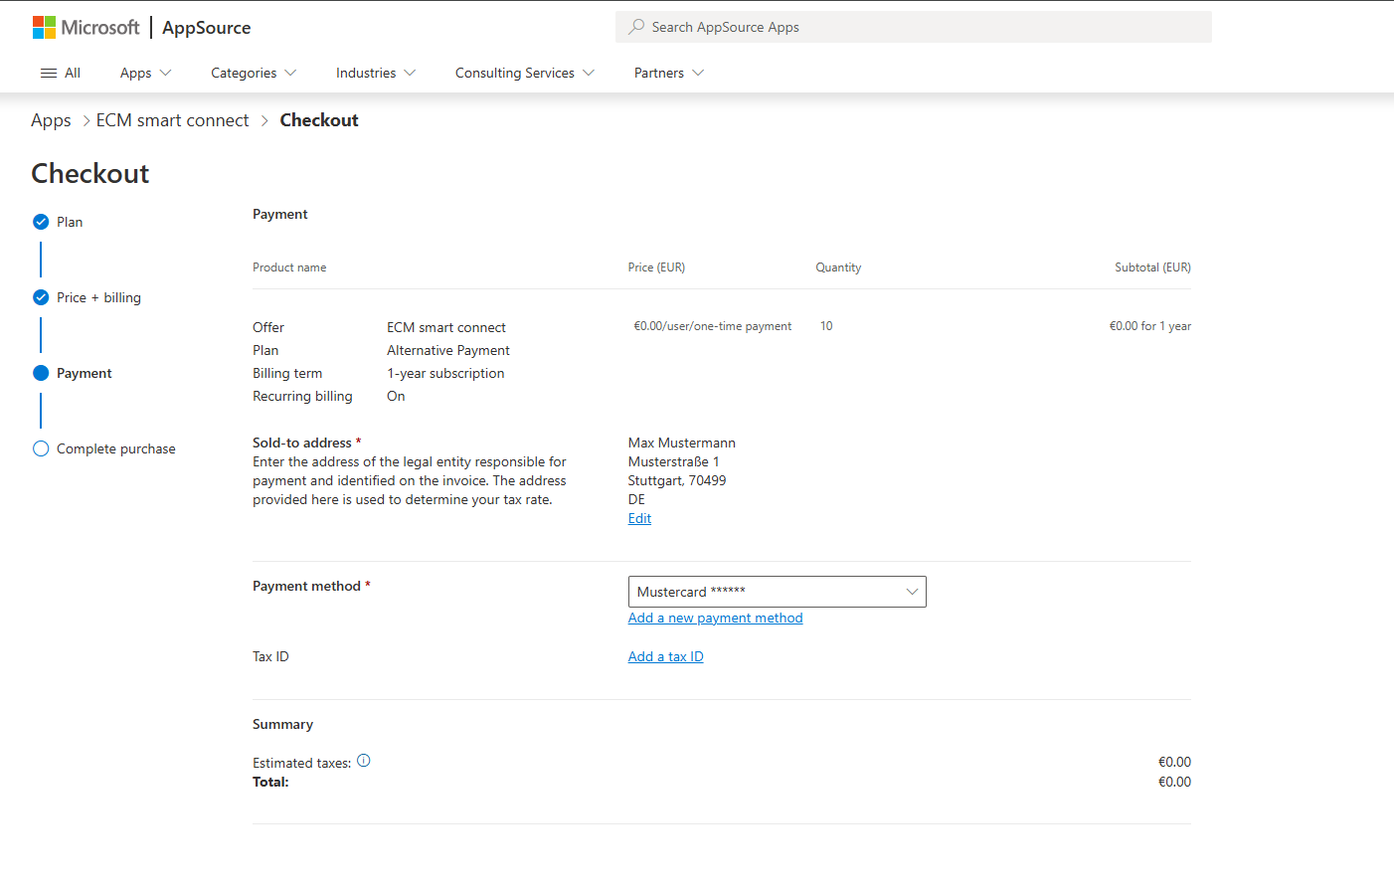Click the Add a tax ID link
The width and height of the screenshot is (1394, 889).
(665, 656)
